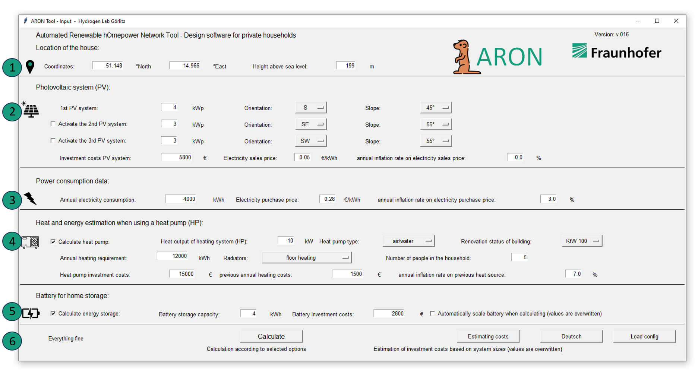This screenshot has height=374, width=698.
Task: Open the 1st PV system Orientation dropdown
Action: pos(311,108)
